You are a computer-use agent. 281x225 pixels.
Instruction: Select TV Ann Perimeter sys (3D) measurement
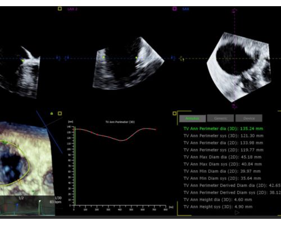click(x=224, y=136)
